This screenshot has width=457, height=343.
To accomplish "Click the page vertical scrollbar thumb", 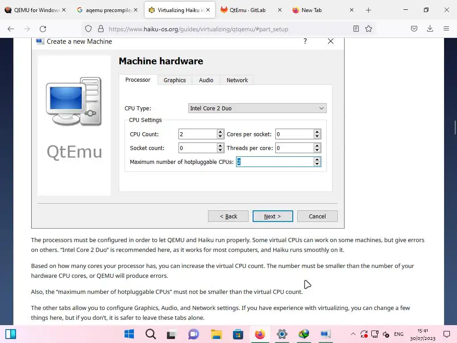I will (455, 127).
